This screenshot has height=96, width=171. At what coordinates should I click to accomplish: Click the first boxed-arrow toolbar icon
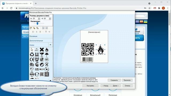(x=43, y=28)
